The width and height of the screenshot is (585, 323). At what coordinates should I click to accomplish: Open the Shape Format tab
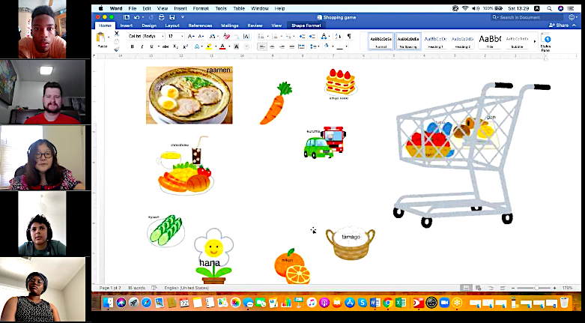coord(304,25)
